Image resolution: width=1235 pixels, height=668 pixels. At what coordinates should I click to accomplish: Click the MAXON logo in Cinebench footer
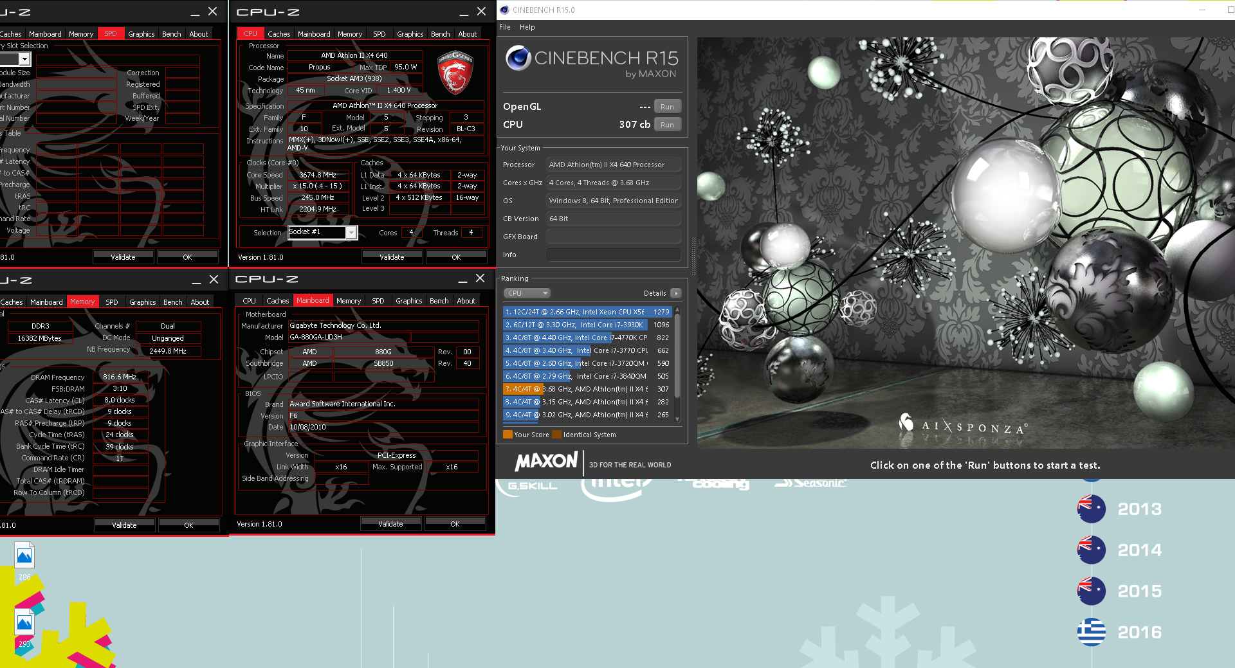tap(546, 462)
